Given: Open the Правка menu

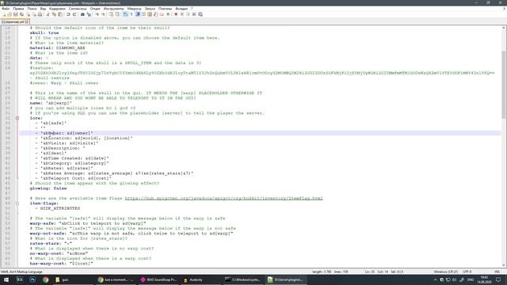Looking at the screenshot, I should tap(18, 9).
